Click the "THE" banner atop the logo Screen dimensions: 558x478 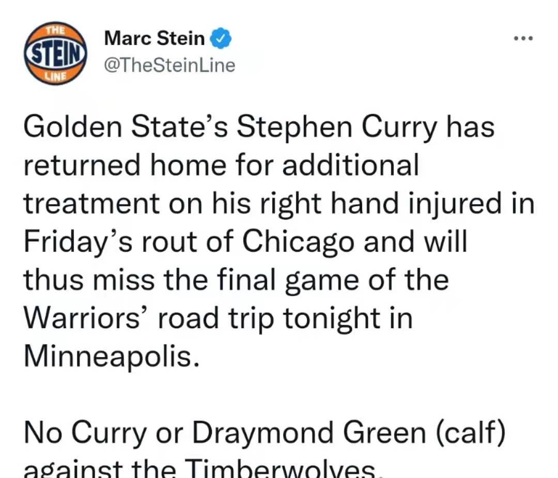click(x=55, y=29)
